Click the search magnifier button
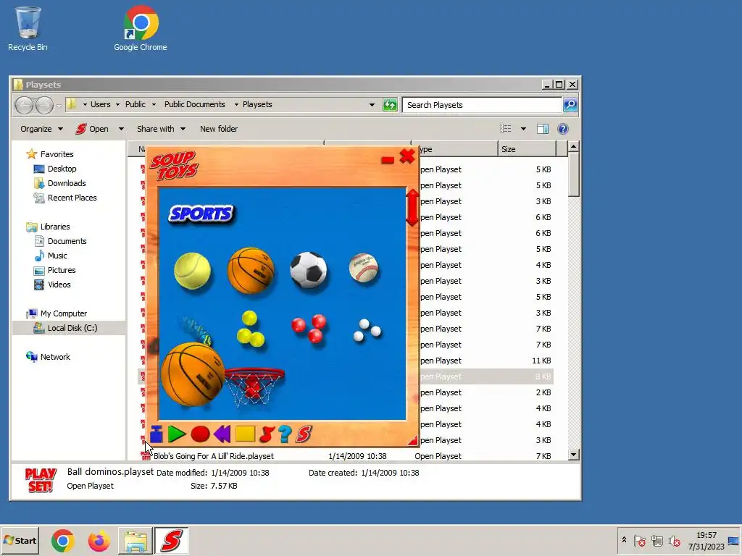 (x=570, y=105)
